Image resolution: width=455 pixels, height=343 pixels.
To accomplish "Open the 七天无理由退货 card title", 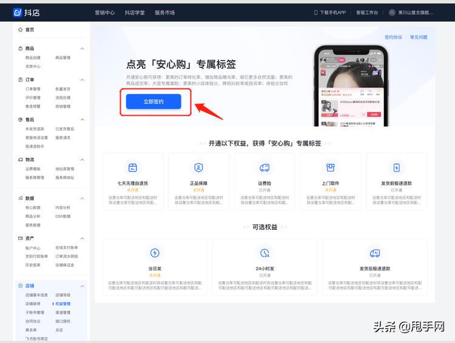I will pyautogui.click(x=133, y=183).
